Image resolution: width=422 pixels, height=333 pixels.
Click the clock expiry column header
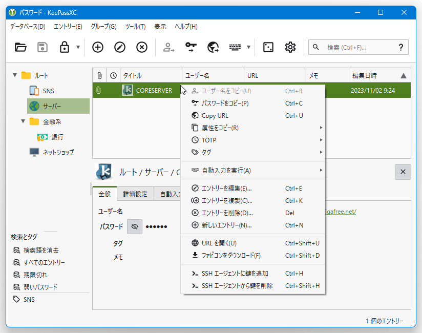pos(113,76)
